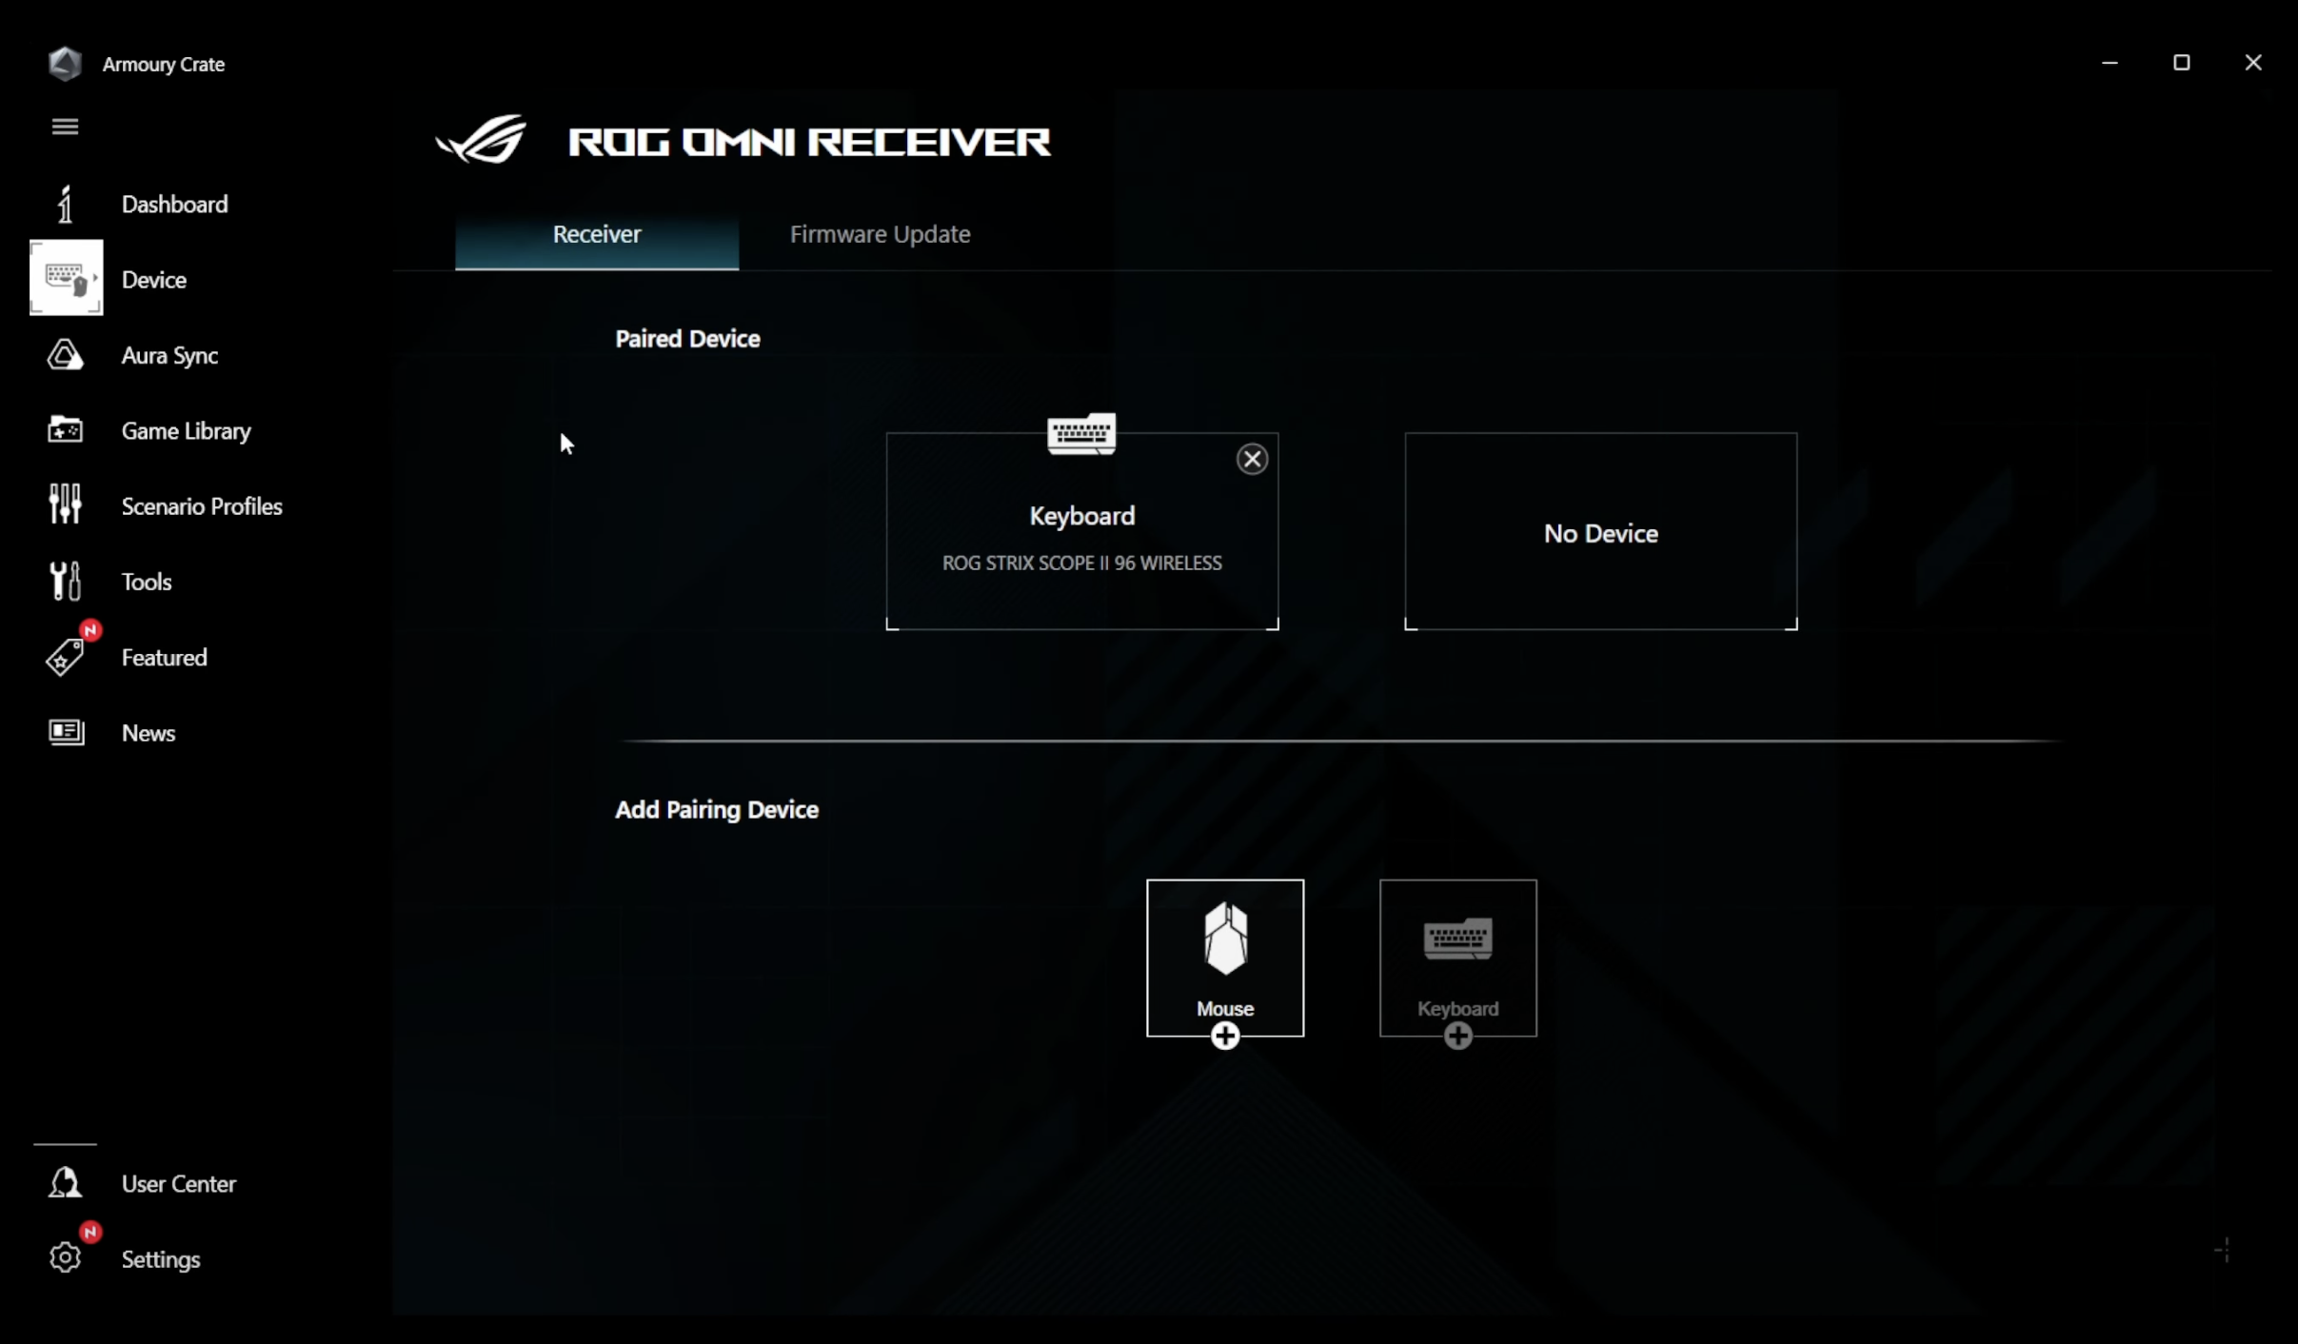Open Game Library menu label
The height and width of the screenshot is (1344, 2298).
click(187, 431)
